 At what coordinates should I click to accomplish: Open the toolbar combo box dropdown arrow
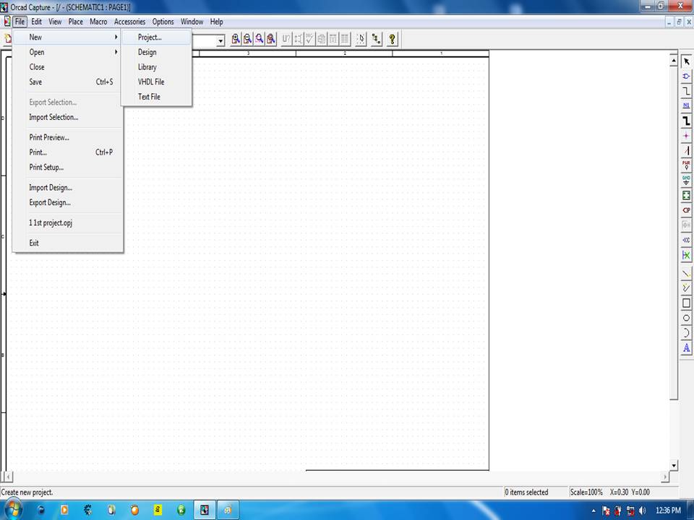click(x=220, y=40)
